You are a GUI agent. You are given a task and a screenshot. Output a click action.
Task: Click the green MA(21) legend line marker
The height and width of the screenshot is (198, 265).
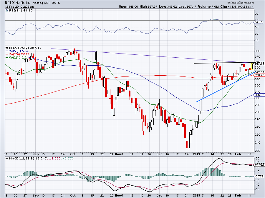[7, 58]
